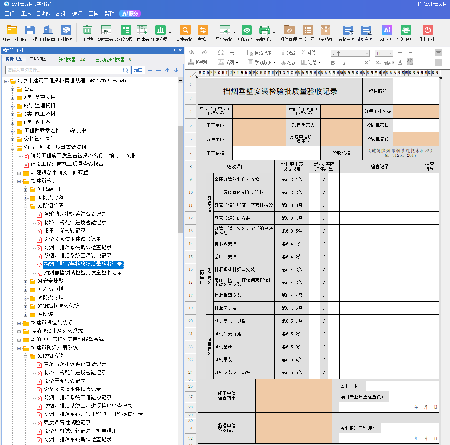Click the Ai 服务 button in menu bar
The width and height of the screenshot is (450, 445).
(x=130, y=14)
